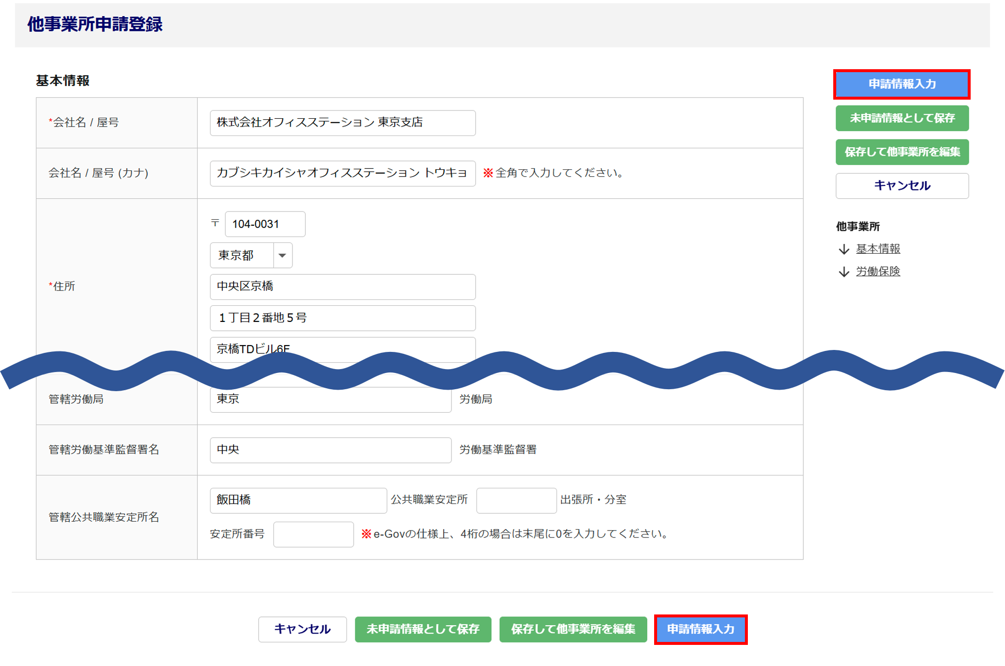This screenshot has width=1005, height=666.
Task: Click the top 申請情報入力 button
Action: click(901, 84)
